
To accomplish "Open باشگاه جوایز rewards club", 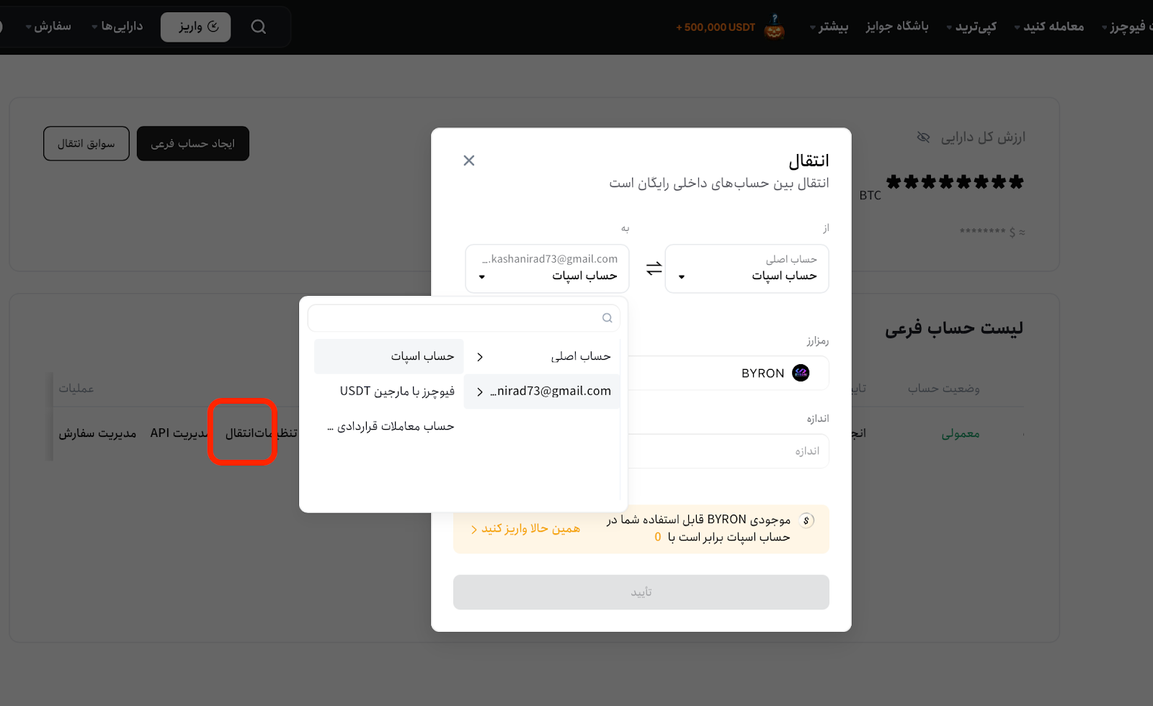I will 897,27.
